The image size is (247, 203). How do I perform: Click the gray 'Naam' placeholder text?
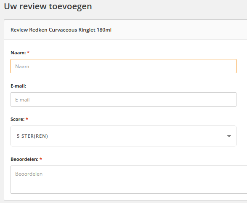tap(22, 67)
